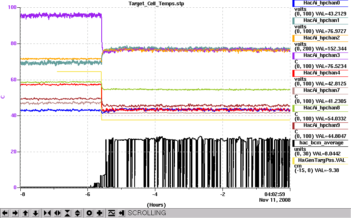The width and height of the screenshot is (351, 218).
Task: Click the cm units label under HaGenTargPos.VAL
Action: click(298, 166)
